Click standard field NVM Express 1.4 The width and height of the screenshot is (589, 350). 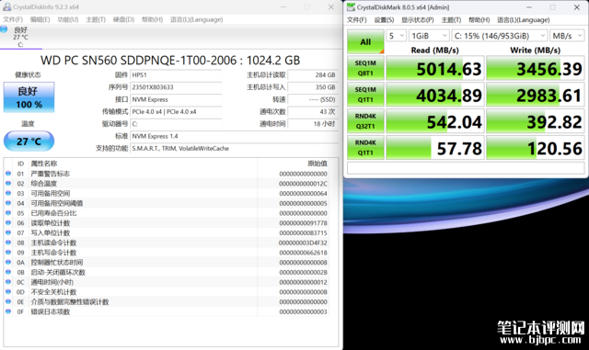pyautogui.click(x=234, y=136)
